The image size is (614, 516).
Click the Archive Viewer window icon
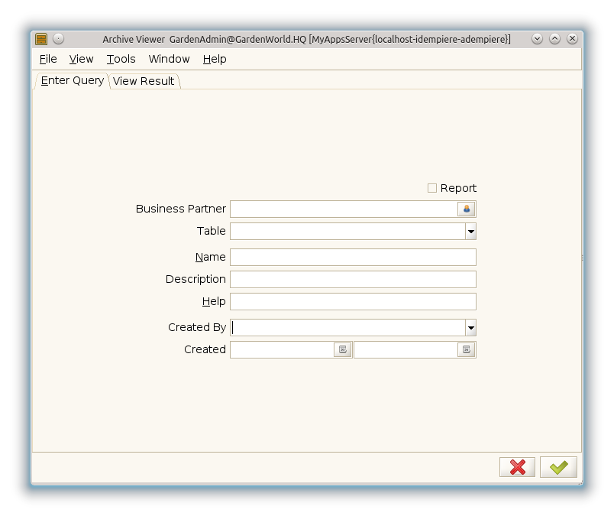[x=41, y=39]
